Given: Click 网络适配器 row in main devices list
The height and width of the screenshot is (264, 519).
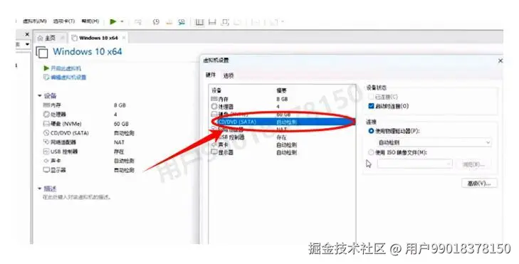Looking at the screenshot, I should (x=89, y=142).
